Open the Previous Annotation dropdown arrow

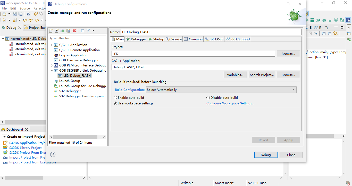[x=19, y=20]
